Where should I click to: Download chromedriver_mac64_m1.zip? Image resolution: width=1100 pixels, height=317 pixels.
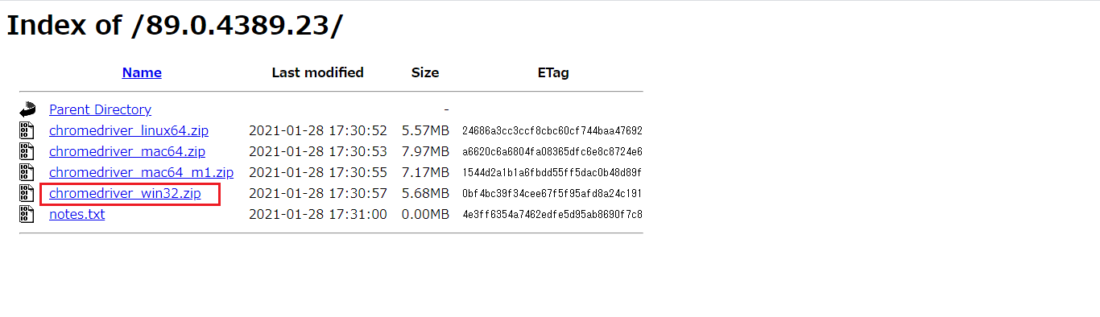click(x=141, y=172)
